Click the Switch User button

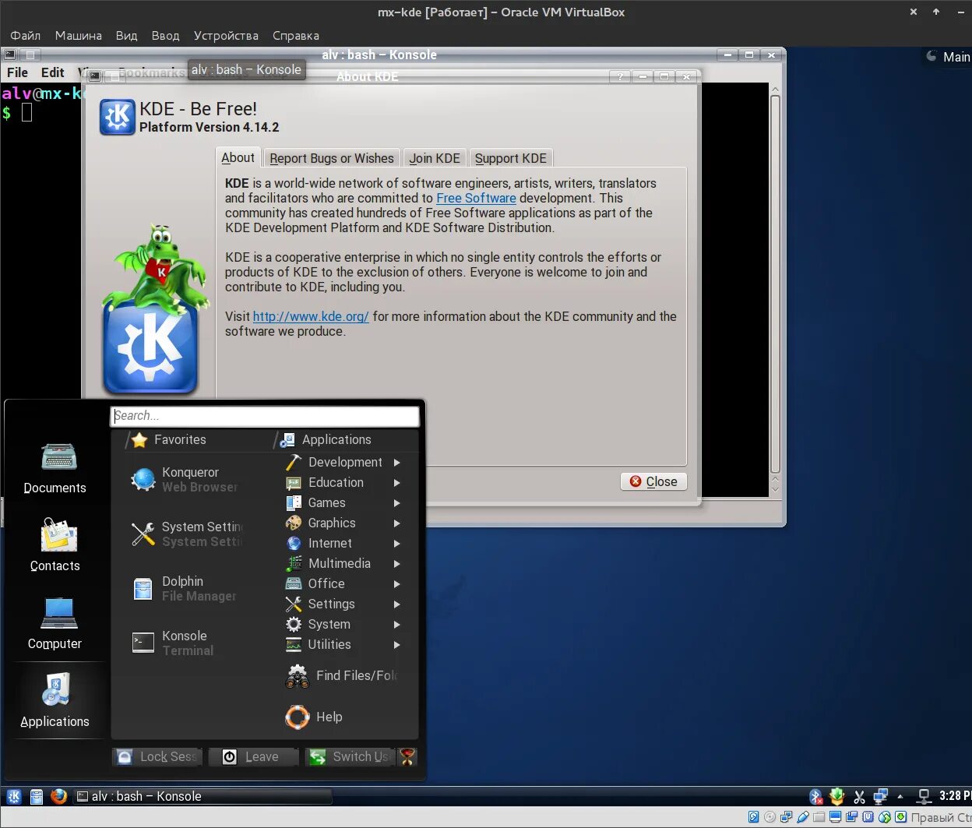350,756
